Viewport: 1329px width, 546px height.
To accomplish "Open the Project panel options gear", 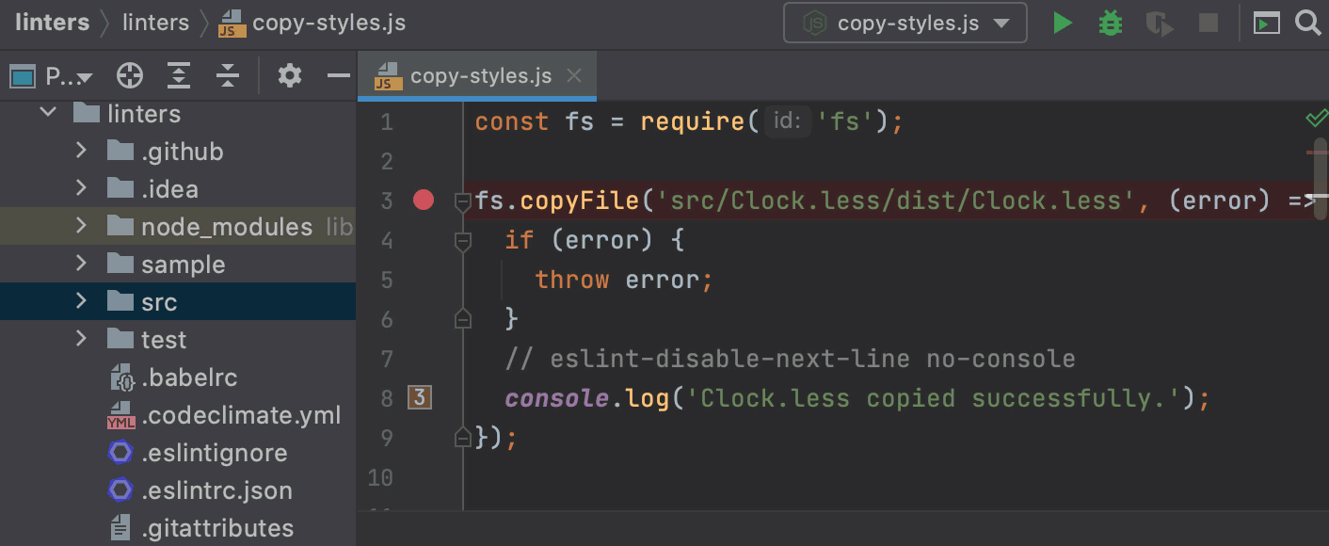I will point(289,75).
